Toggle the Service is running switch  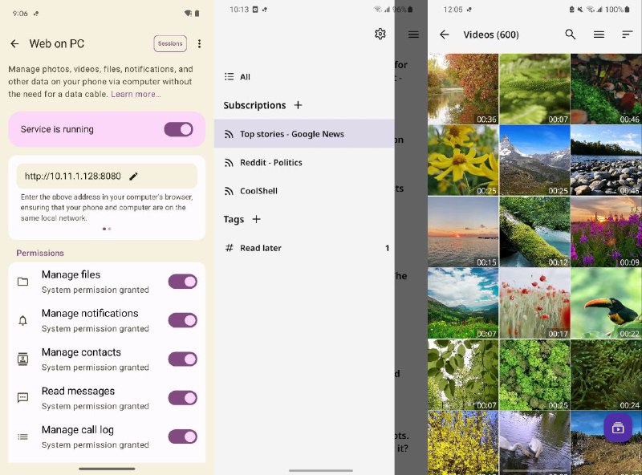[x=178, y=129]
